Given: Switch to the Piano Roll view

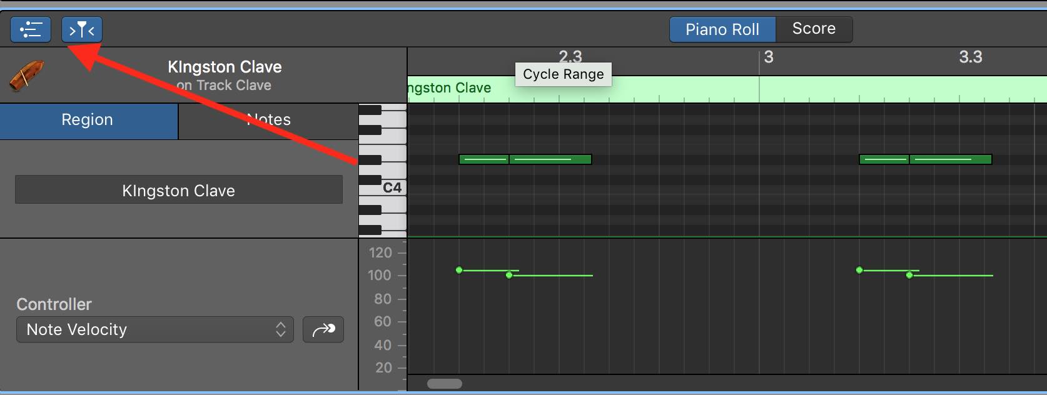Looking at the screenshot, I should coord(722,29).
